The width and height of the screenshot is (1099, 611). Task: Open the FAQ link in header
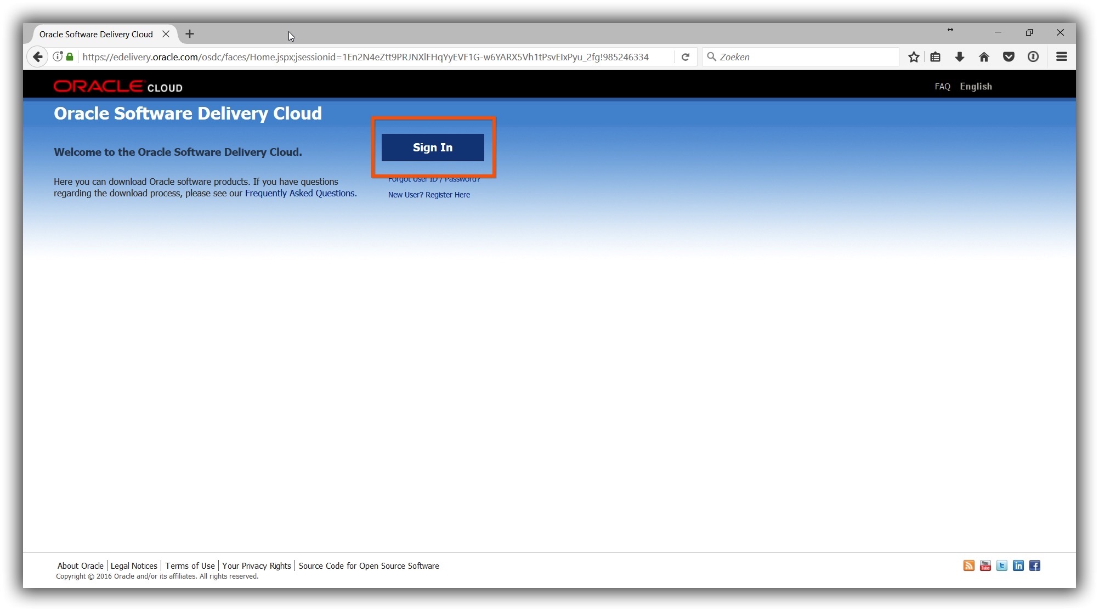(x=942, y=87)
